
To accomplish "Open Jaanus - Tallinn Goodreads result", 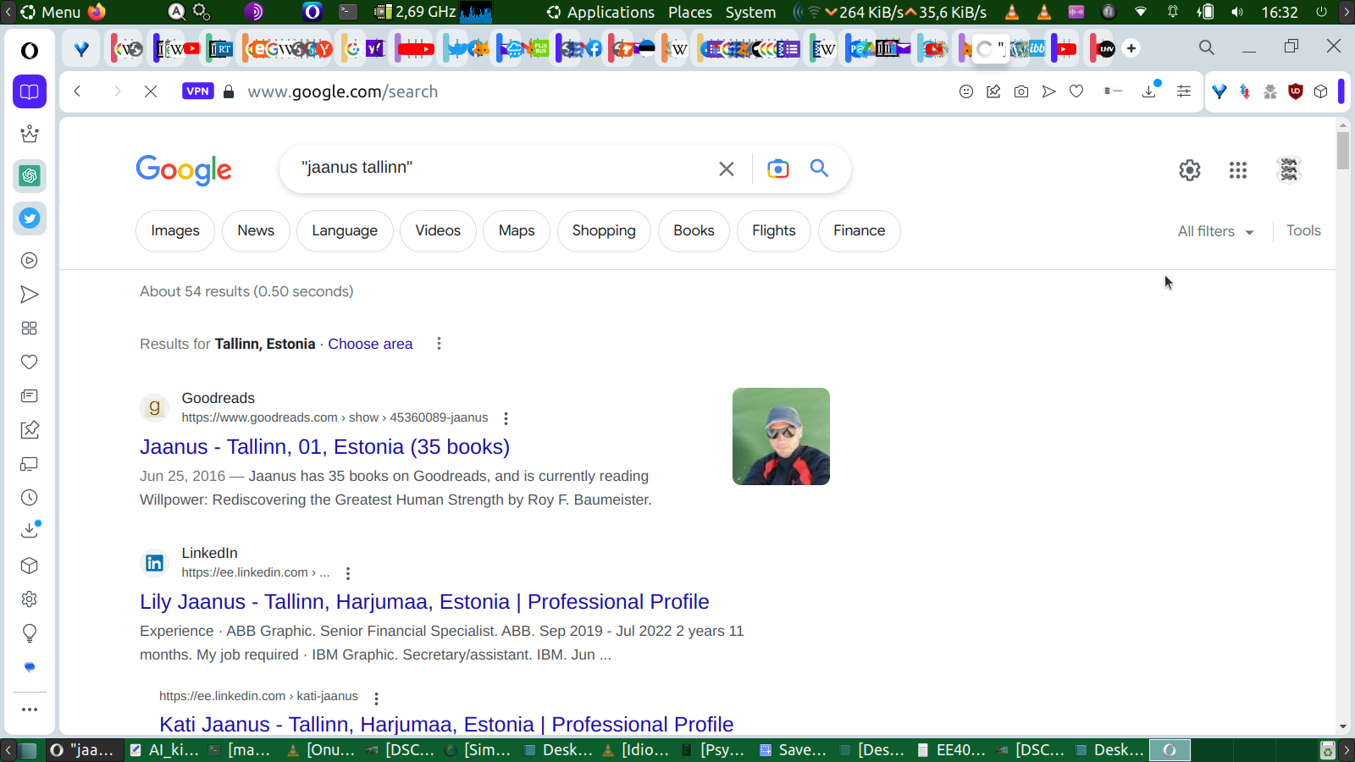I will point(324,447).
